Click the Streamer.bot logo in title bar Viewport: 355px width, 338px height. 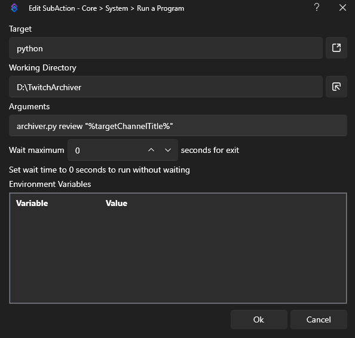pos(14,8)
